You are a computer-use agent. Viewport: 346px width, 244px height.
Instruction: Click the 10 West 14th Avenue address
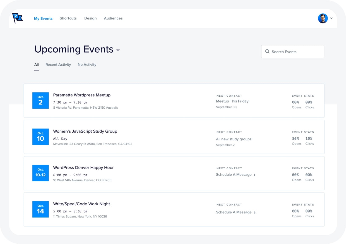(x=82, y=180)
